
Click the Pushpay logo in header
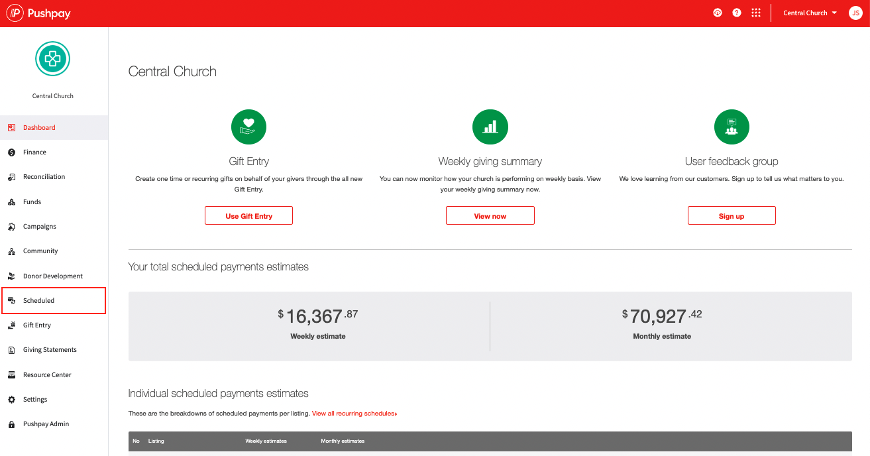pyautogui.click(x=39, y=13)
